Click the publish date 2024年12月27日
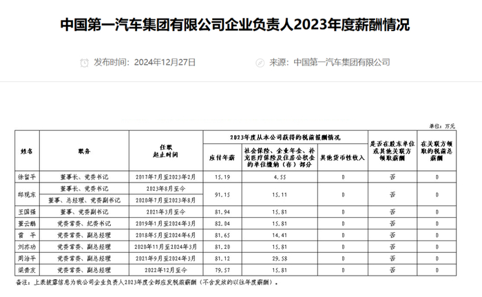Viewport: 482px width, 297px height. [165, 63]
